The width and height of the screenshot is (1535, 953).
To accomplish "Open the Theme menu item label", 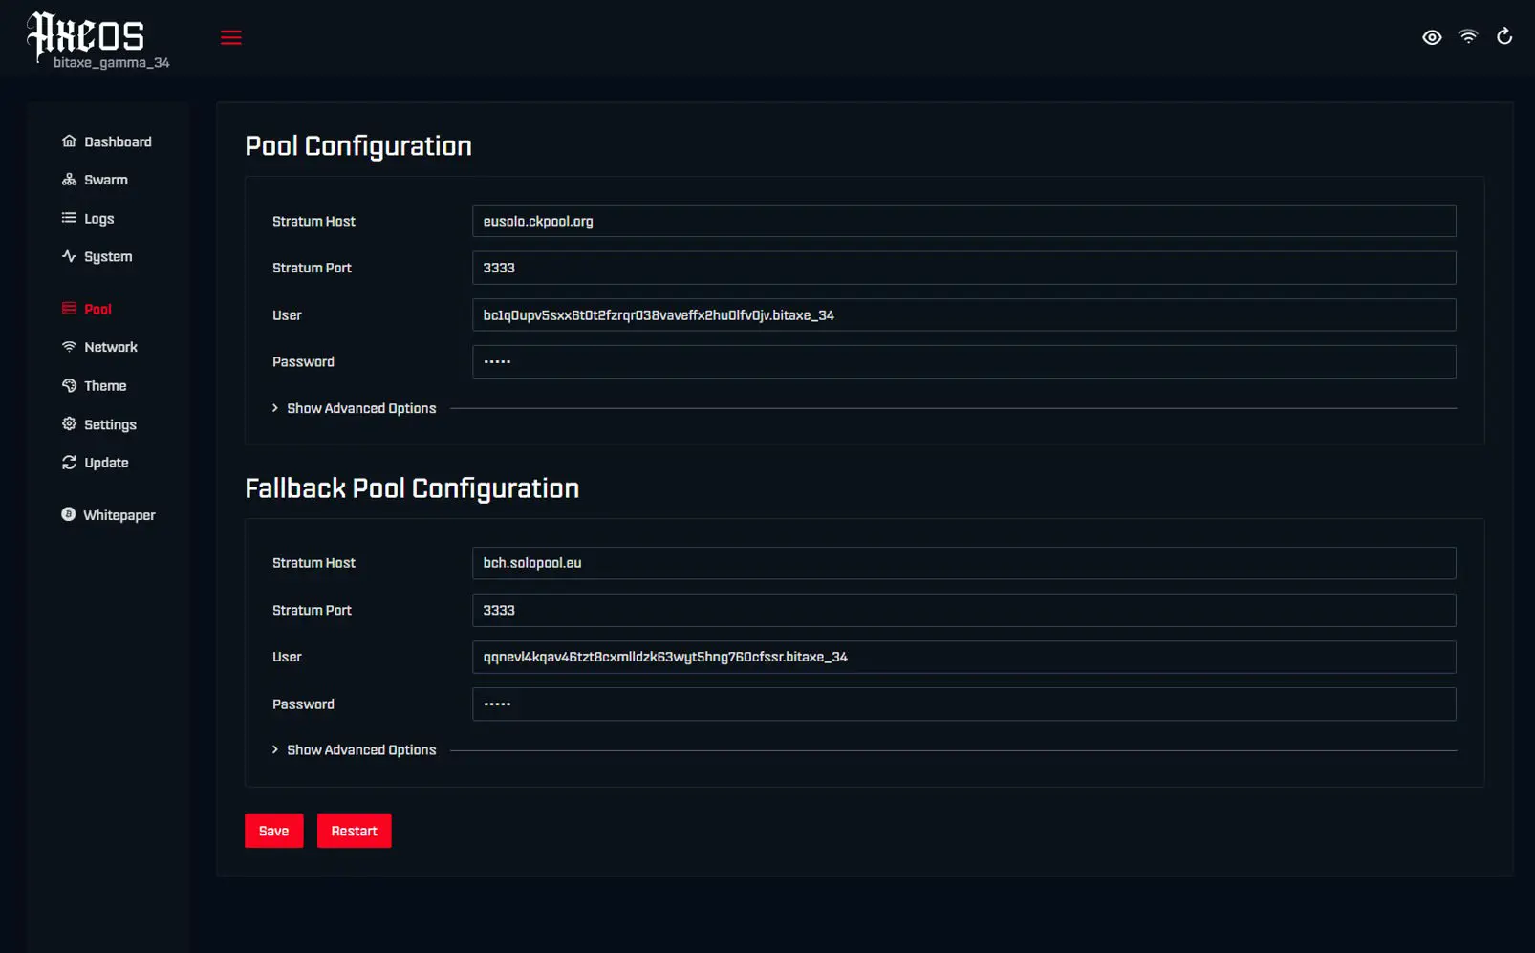I will (105, 386).
